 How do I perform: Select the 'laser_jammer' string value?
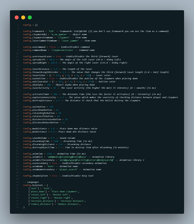[70, 41]
